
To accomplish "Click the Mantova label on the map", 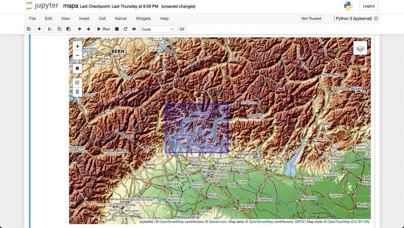I will click(309, 198).
